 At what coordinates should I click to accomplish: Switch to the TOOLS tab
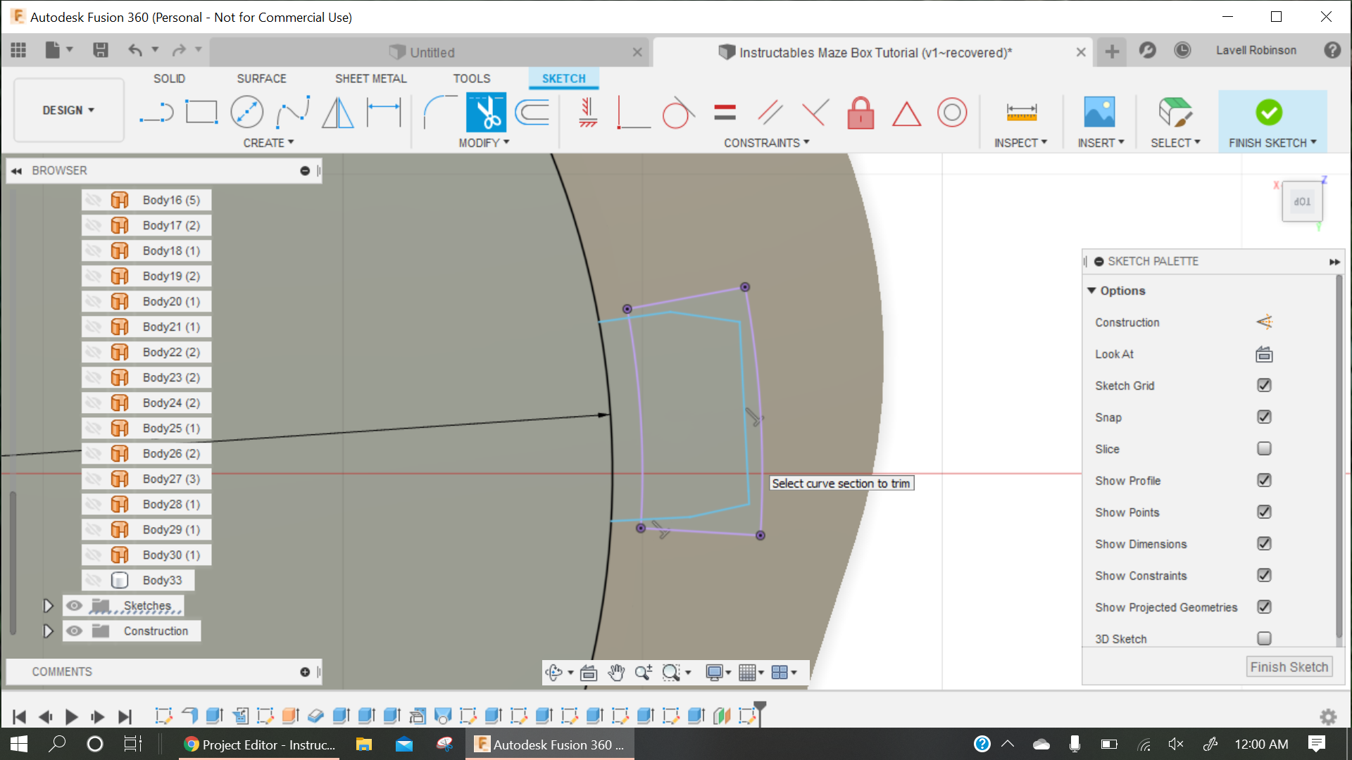pyautogui.click(x=472, y=79)
